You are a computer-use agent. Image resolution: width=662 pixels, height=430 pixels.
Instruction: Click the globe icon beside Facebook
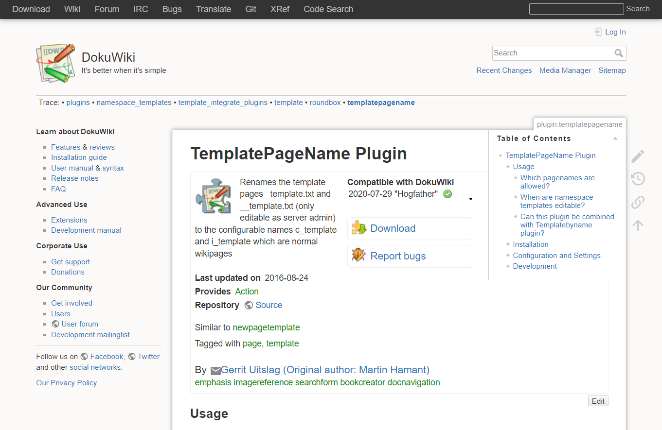pos(84,357)
